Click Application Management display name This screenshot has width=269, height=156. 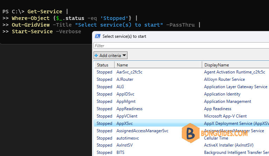click(x=227, y=101)
